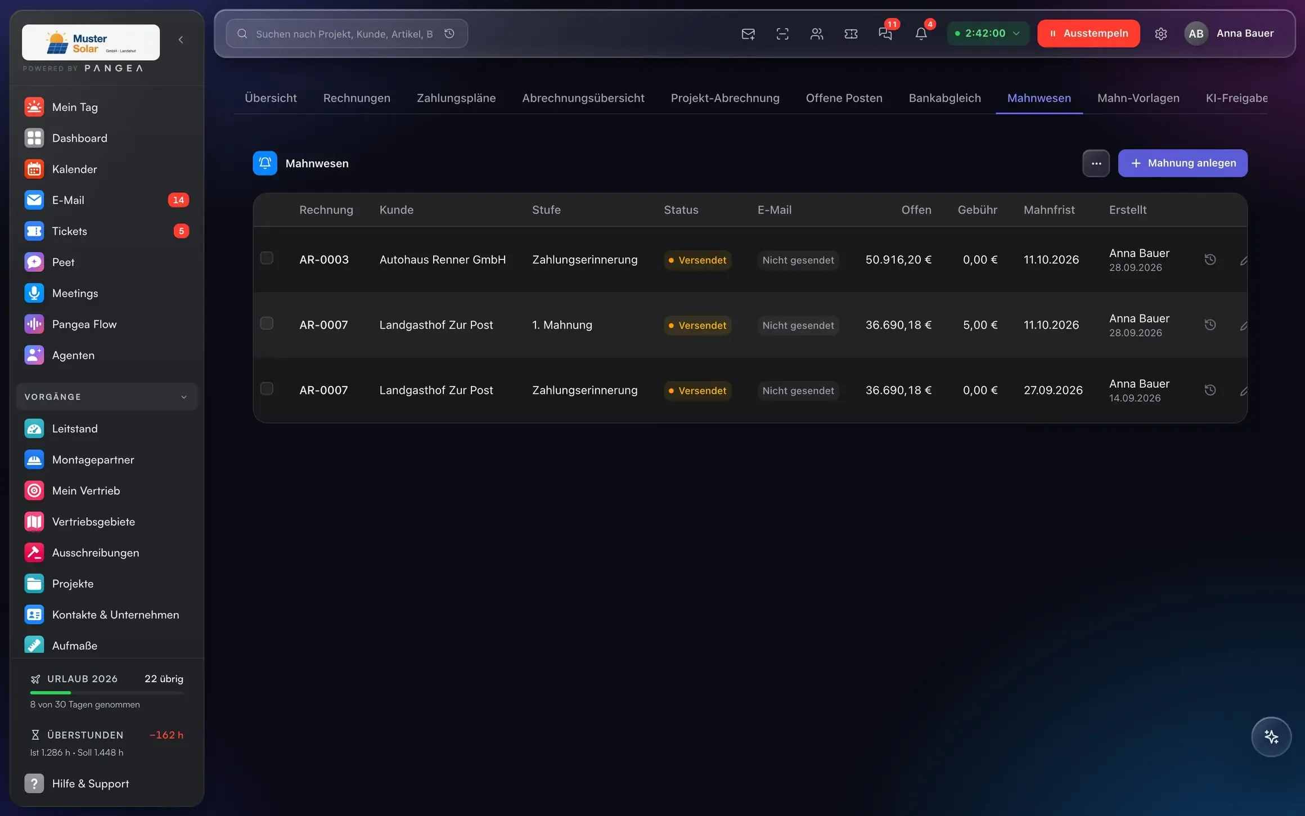The height and width of the screenshot is (816, 1305).
Task: Show history for row dated 14.09.2026
Action: point(1210,390)
